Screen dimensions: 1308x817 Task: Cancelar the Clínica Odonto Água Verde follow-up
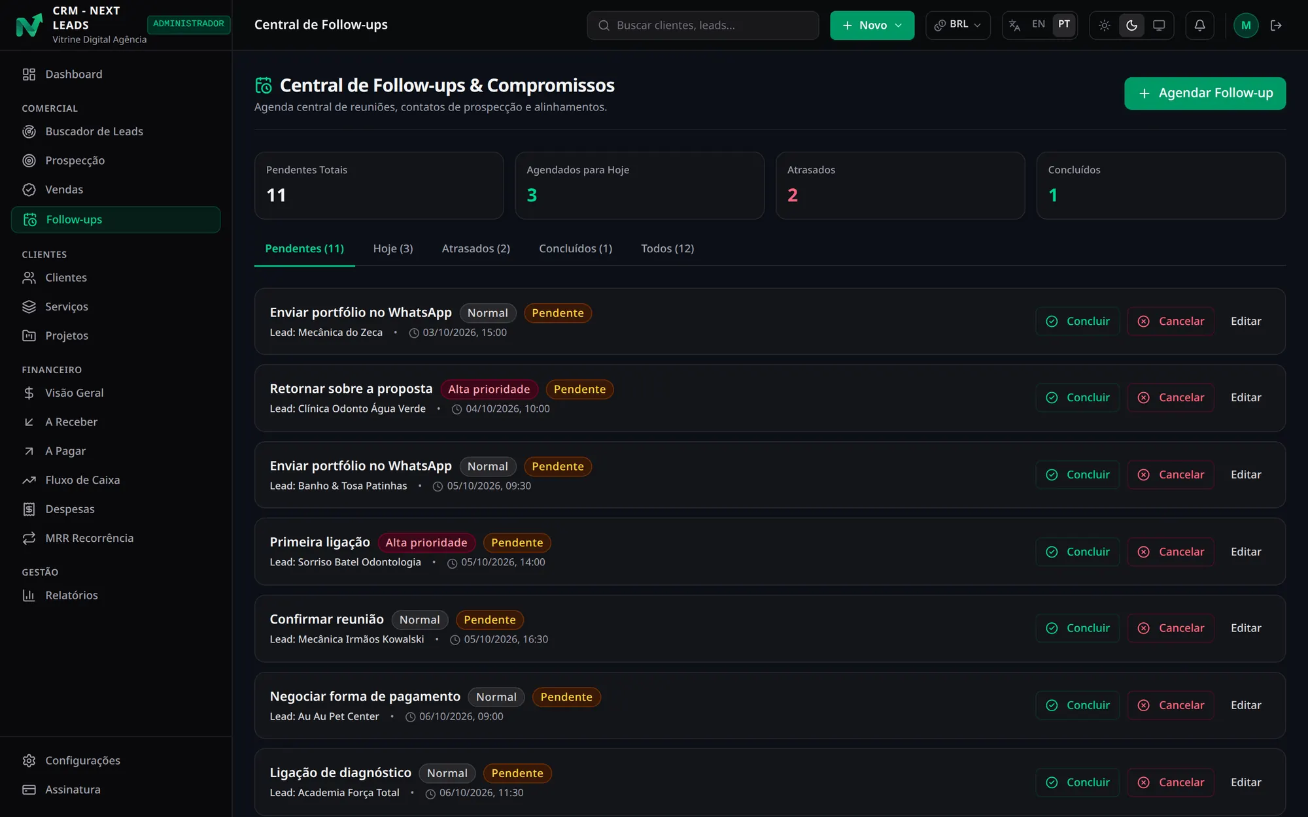pyautogui.click(x=1171, y=397)
